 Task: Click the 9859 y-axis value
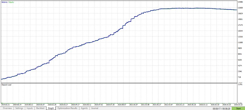pyautogui.click(x=240, y=48)
